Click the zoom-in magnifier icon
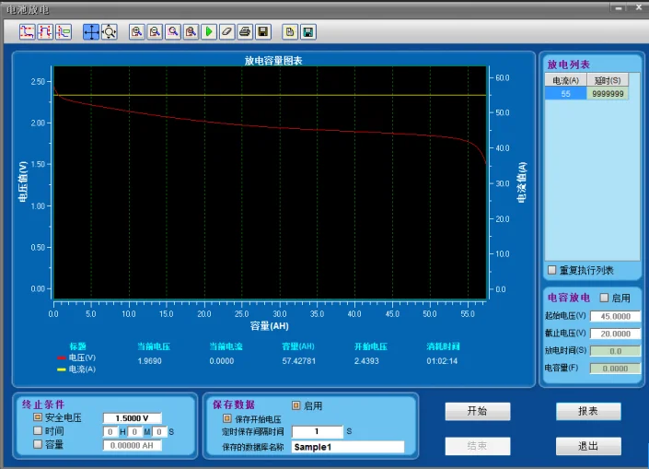The image size is (649, 469). [137, 31]
